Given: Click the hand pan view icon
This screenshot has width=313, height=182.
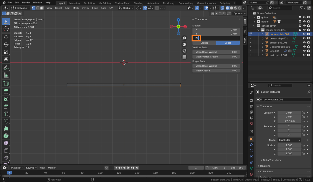Looking at the screenshot, I should point(184,45).
